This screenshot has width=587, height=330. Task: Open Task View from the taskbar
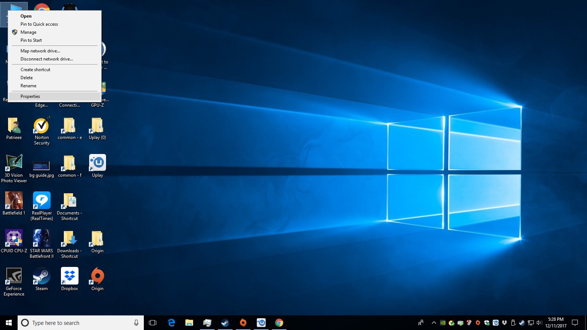[153, 323]
